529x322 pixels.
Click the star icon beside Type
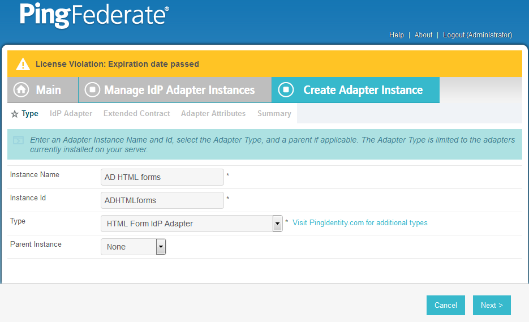click(x=15, y=114)
